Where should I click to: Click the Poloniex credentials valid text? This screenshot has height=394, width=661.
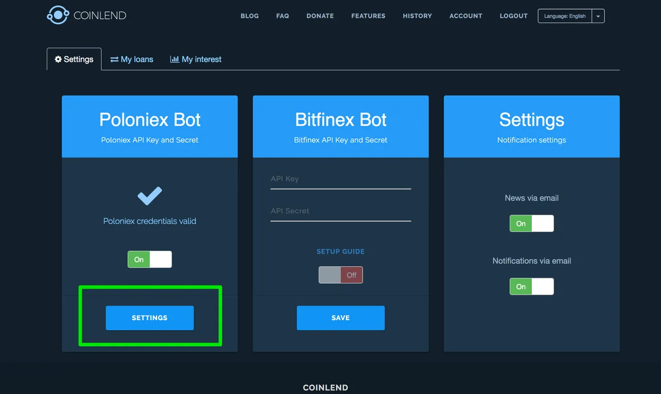tap(150, 221)
